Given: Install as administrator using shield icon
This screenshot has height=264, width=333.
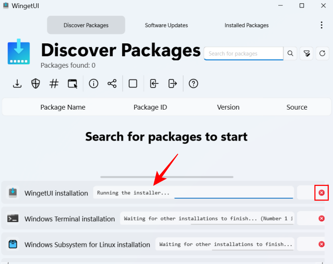Looking at the screenshot, I should (x=36, y=83).
